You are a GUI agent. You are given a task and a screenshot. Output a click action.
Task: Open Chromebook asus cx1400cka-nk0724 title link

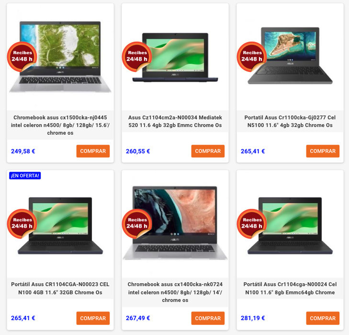pyautogui.click(x=175, y=292)
